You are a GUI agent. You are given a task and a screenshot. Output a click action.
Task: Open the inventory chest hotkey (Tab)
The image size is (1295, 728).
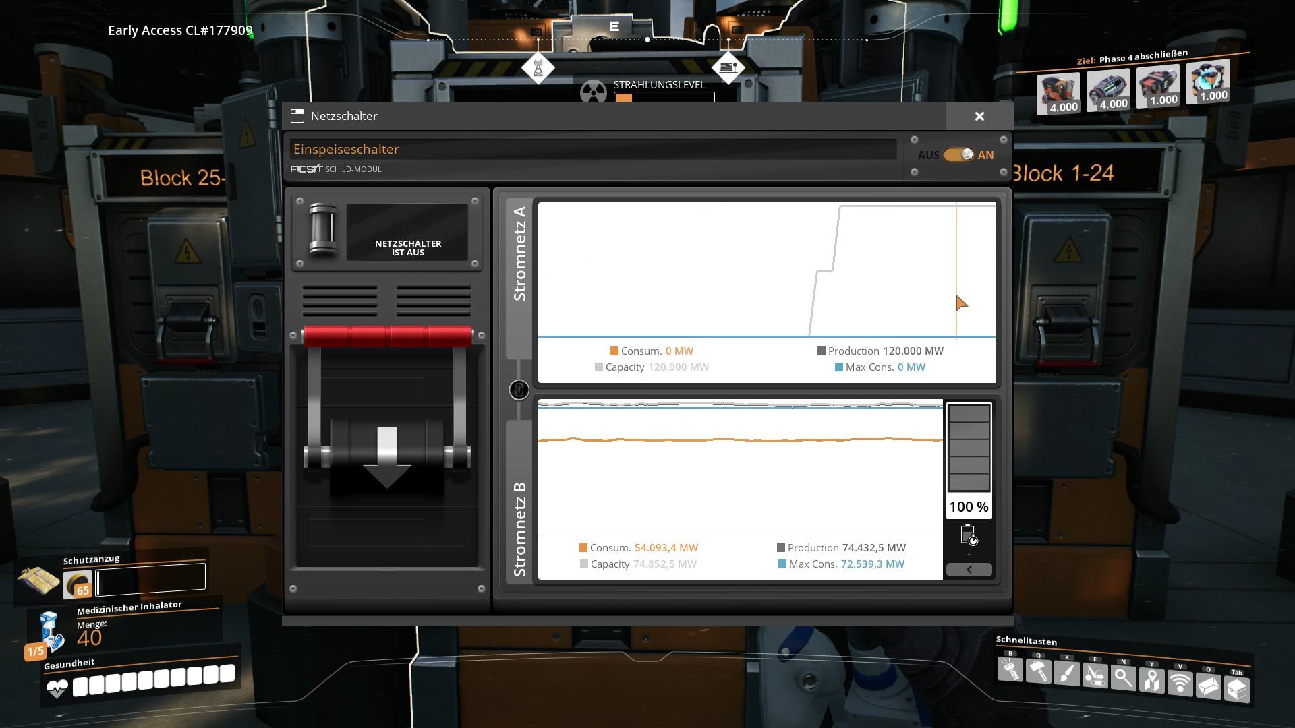(1236, 689)
